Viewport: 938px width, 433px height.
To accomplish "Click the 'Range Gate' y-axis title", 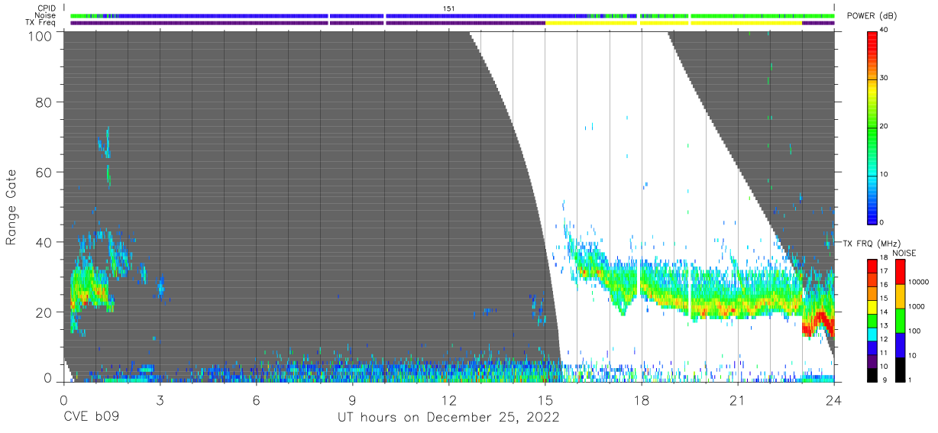I will (11, 206).
